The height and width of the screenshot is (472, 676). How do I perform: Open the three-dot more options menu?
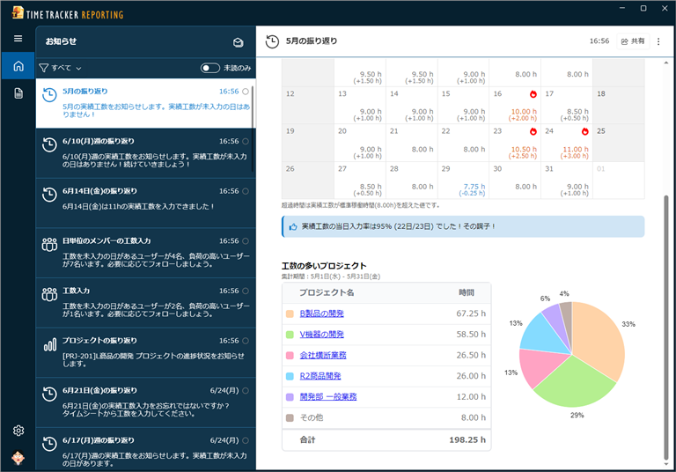(x=658, y=41)
